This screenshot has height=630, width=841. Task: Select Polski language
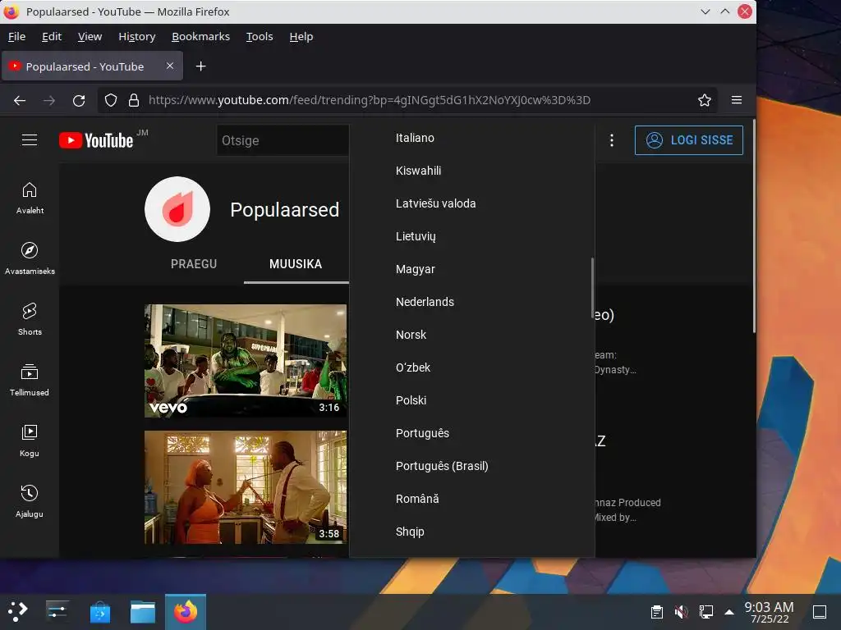coord(472,400)
